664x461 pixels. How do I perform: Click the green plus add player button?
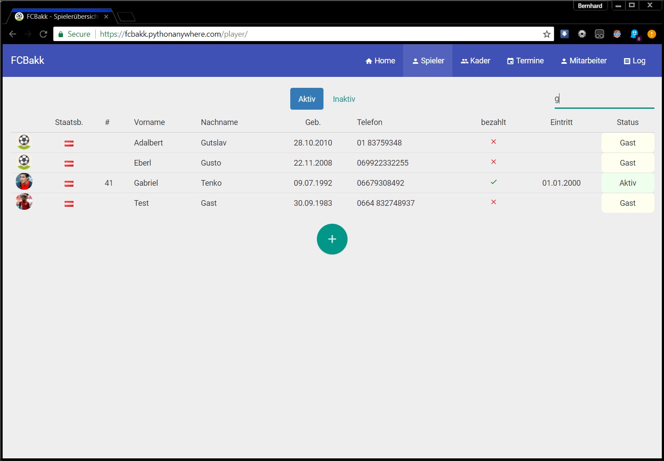click(x=332, y=239)
